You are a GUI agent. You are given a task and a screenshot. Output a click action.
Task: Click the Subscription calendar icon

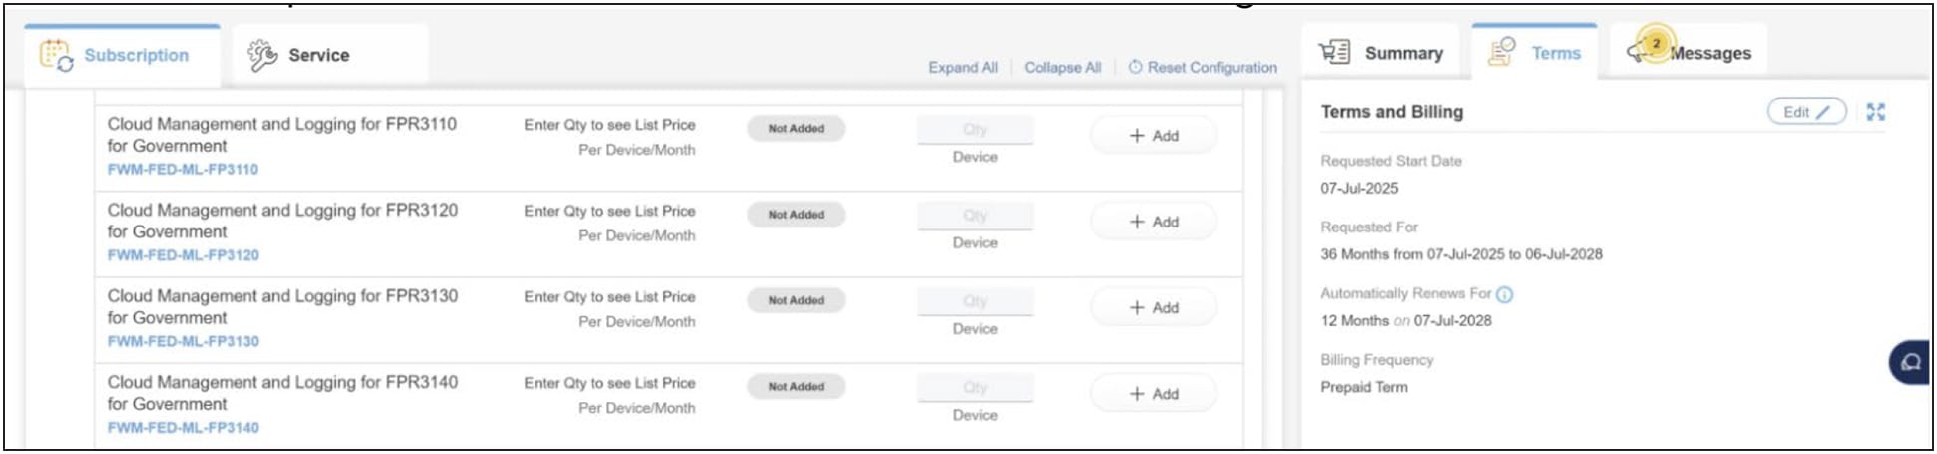[56, 55]
